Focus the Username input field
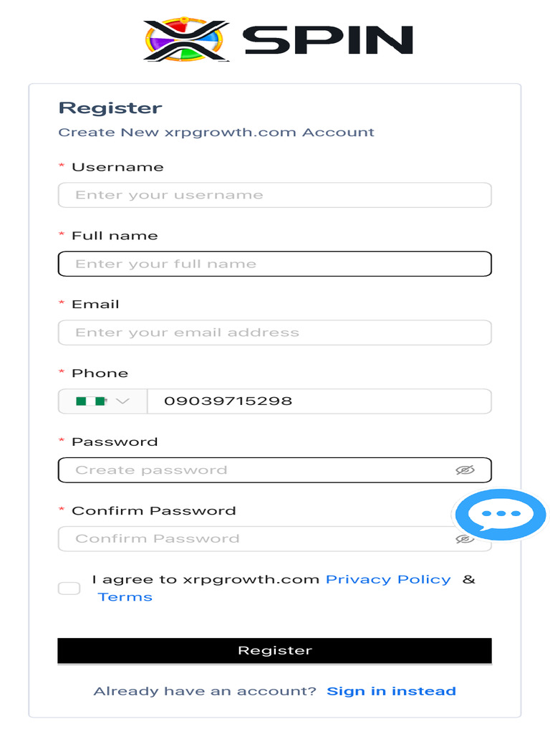550x734 pixels. [x=274, y=195]
